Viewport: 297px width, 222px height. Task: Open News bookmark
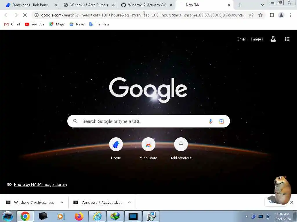(x=77, y=24)
